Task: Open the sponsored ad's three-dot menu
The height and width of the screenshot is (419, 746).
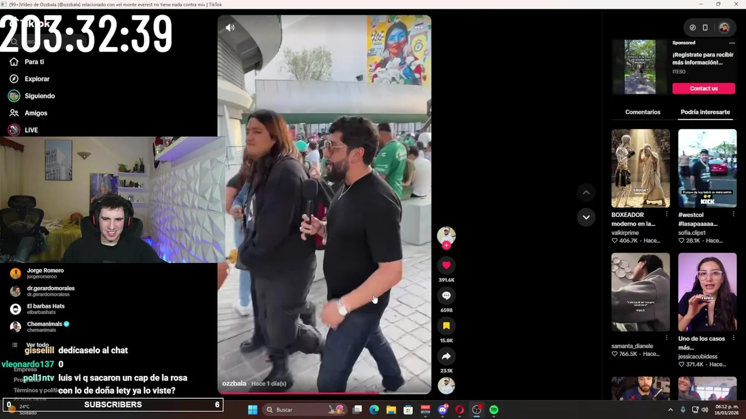Action: (x=732, y=42)
